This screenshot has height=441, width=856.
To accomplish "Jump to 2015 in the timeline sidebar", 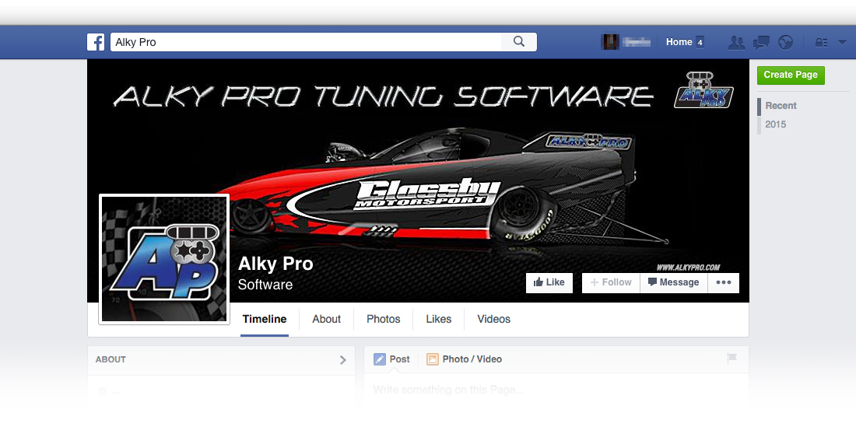I will click(775, 124).
